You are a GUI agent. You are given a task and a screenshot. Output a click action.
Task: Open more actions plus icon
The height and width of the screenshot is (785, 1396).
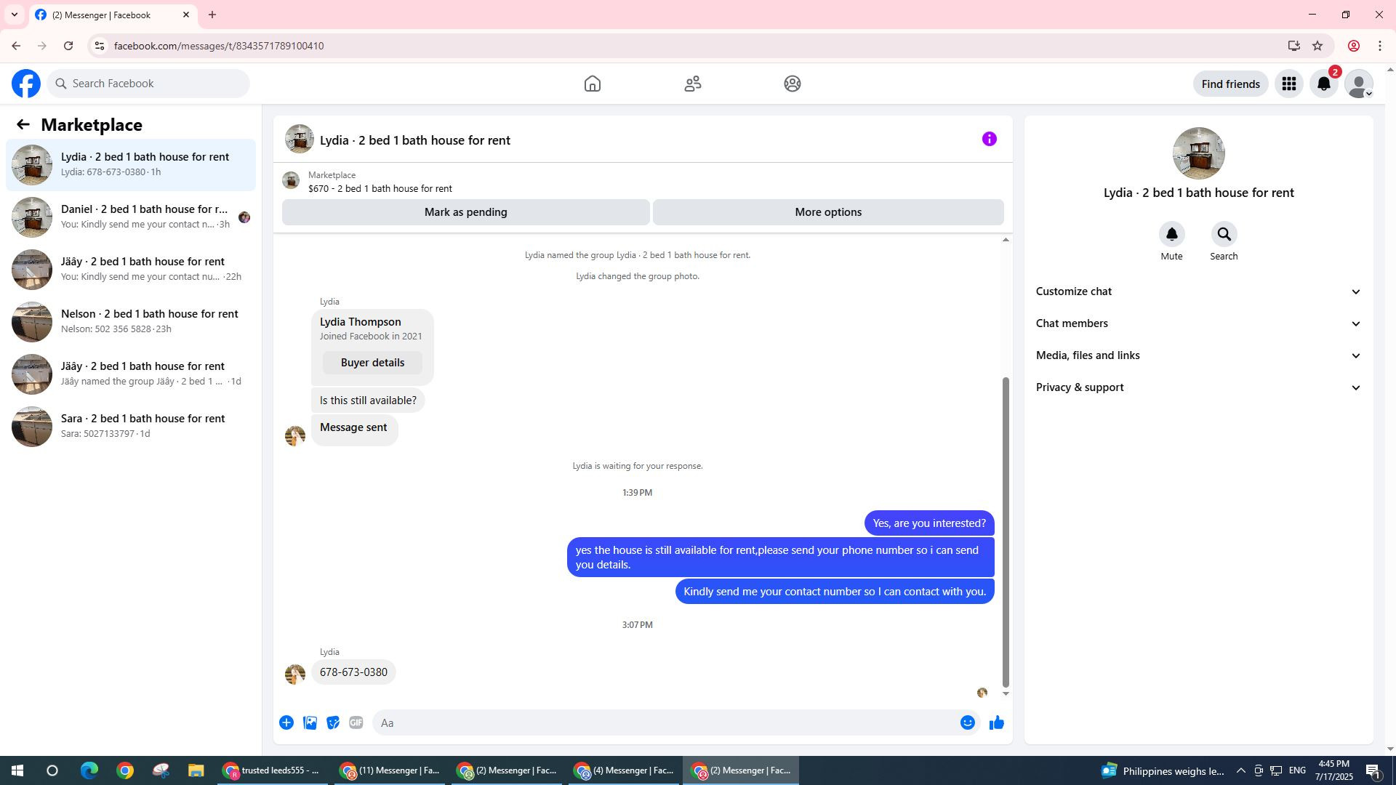tap(286, 722)
